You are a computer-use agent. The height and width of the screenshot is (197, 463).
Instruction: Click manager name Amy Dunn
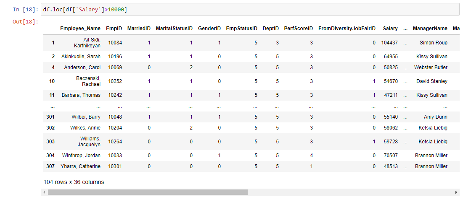436,117
